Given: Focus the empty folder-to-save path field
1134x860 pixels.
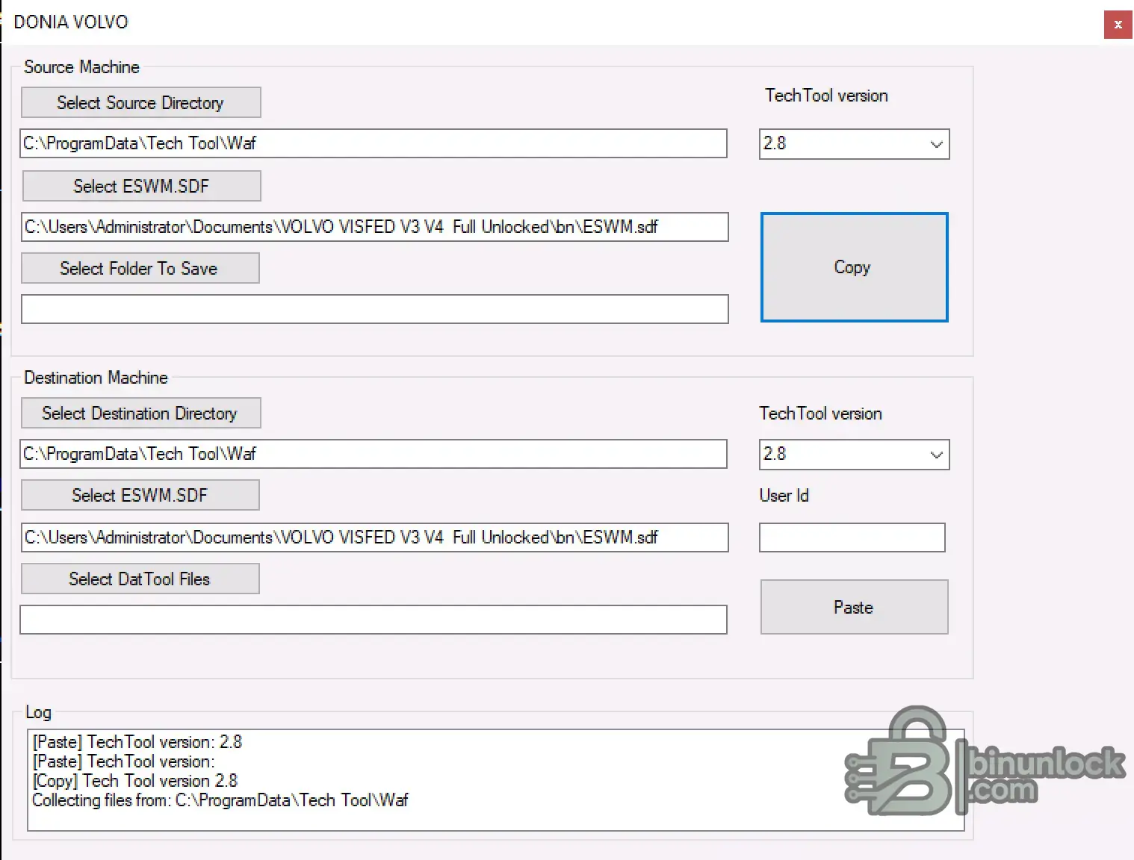Looking at the screenshot, I should pos(375,309).
